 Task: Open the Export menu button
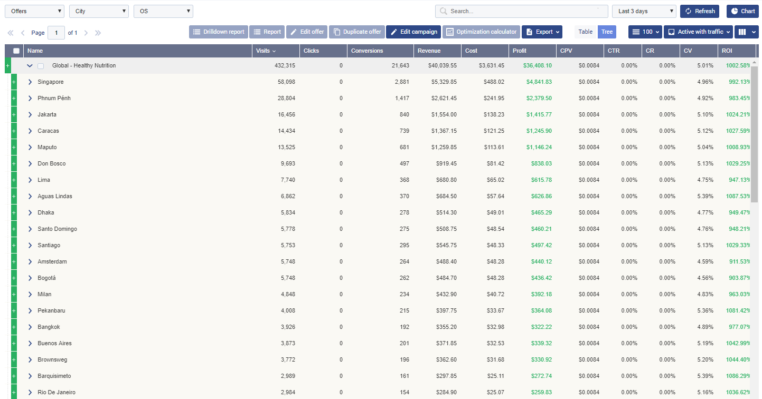click(542, 32)
